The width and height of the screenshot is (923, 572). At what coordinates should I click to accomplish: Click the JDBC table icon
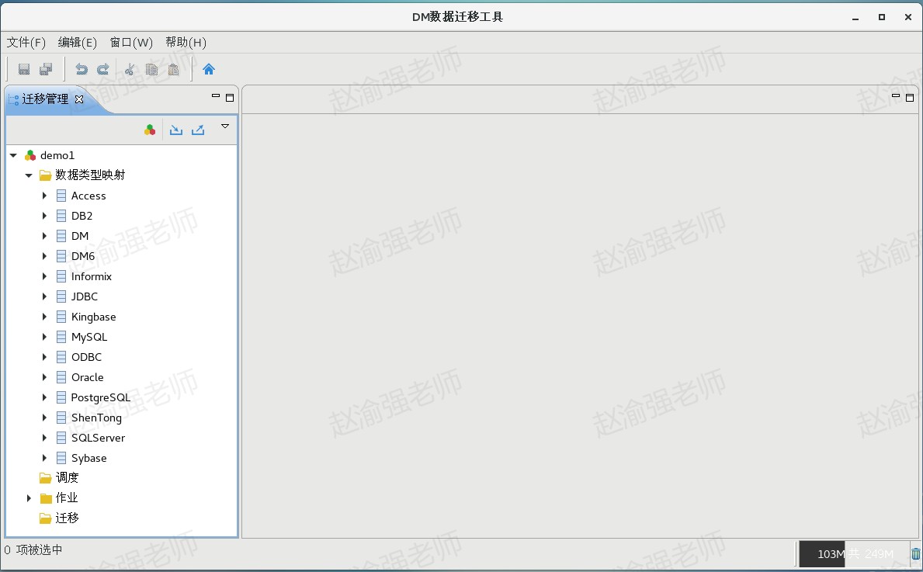[61, 296]
